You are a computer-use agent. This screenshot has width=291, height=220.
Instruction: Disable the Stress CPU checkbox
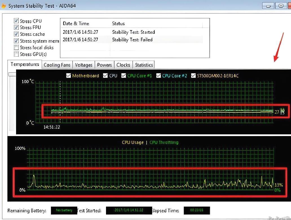[16, 21]
